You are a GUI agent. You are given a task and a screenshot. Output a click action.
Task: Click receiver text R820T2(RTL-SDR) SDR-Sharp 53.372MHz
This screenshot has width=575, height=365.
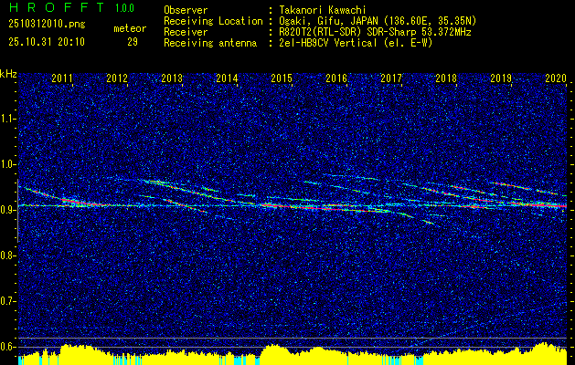(x=375, y=32)
